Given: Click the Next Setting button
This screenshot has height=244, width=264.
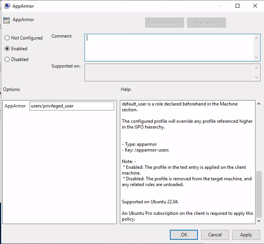Looking at the screenshot, I should [x=206, y=23].
